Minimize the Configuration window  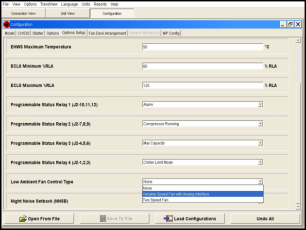pyautogui.click(x=283, y=25)
